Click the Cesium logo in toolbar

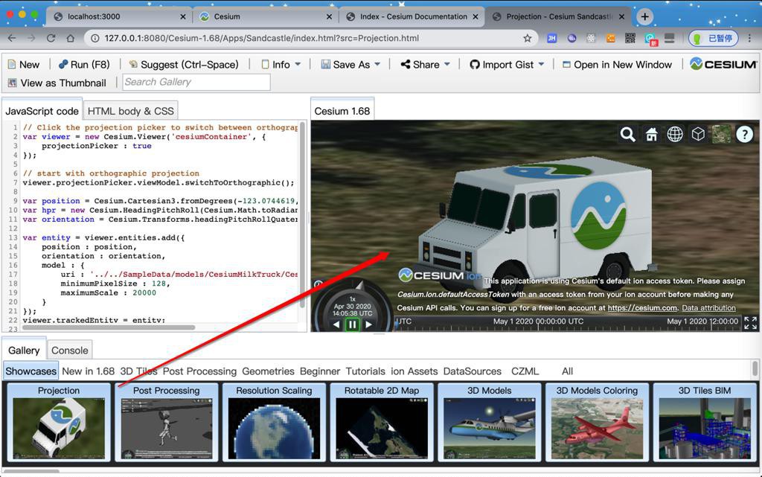723,64
